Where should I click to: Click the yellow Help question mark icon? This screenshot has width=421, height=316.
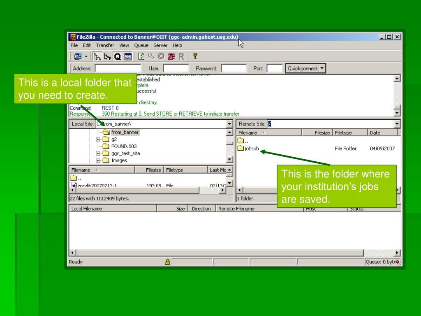[x=195, y=56]
